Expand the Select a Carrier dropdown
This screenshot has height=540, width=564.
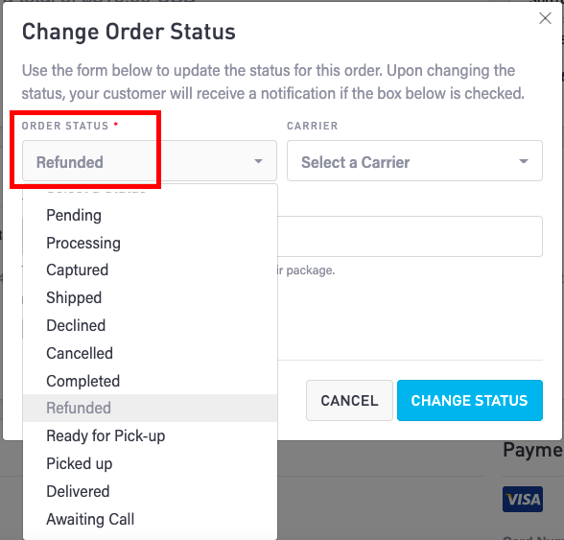click(x=414, y=161)
